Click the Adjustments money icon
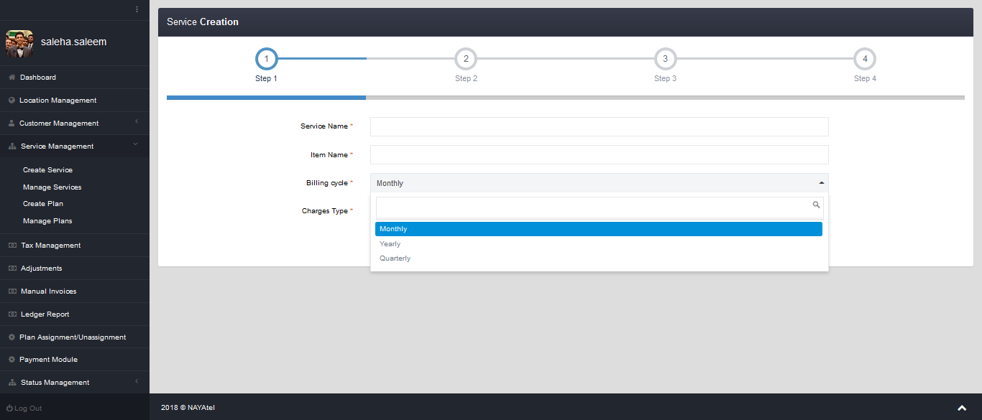This screenshot has width=982, height=420. pos(12,268)
